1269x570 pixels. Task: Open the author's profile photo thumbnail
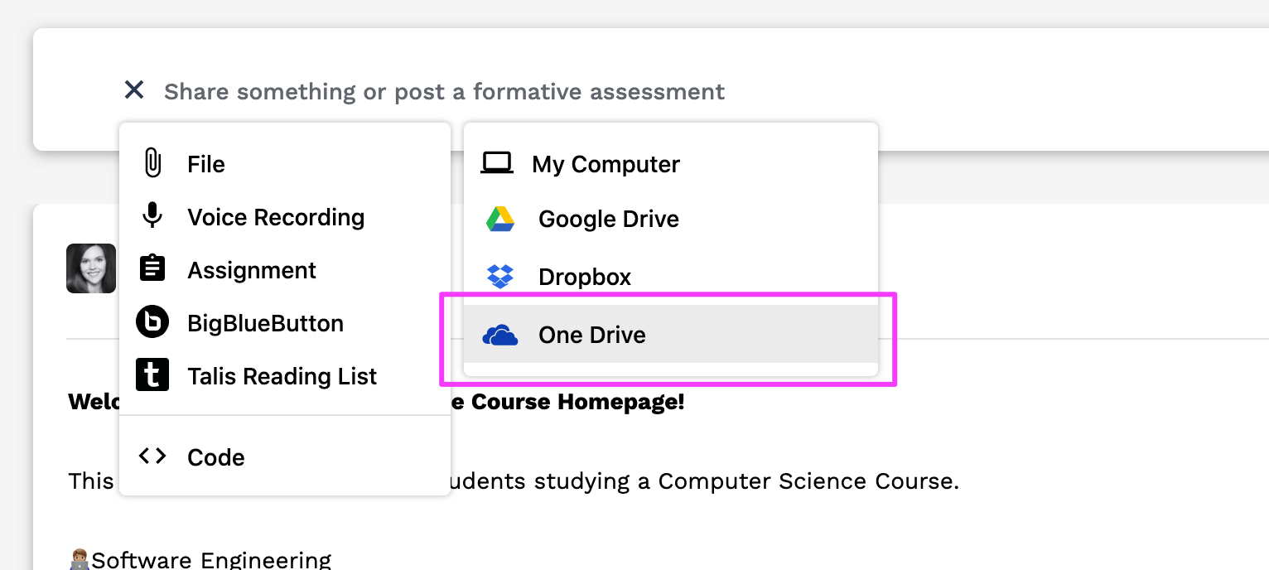(x=91, y=268)
